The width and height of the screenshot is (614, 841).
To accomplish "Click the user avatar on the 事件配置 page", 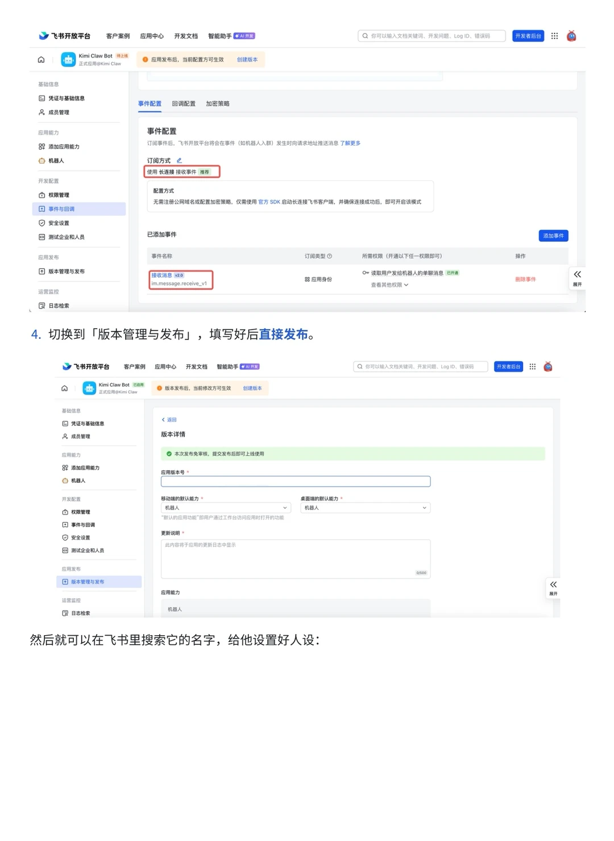I will pos(571,36).
